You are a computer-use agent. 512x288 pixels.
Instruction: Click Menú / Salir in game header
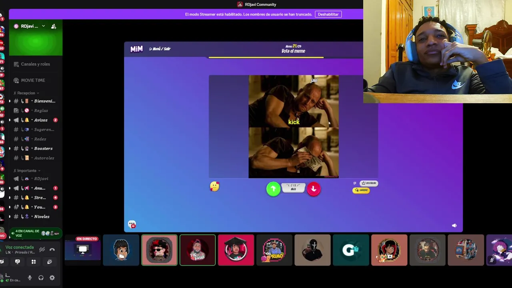click(x=160, y=49)
